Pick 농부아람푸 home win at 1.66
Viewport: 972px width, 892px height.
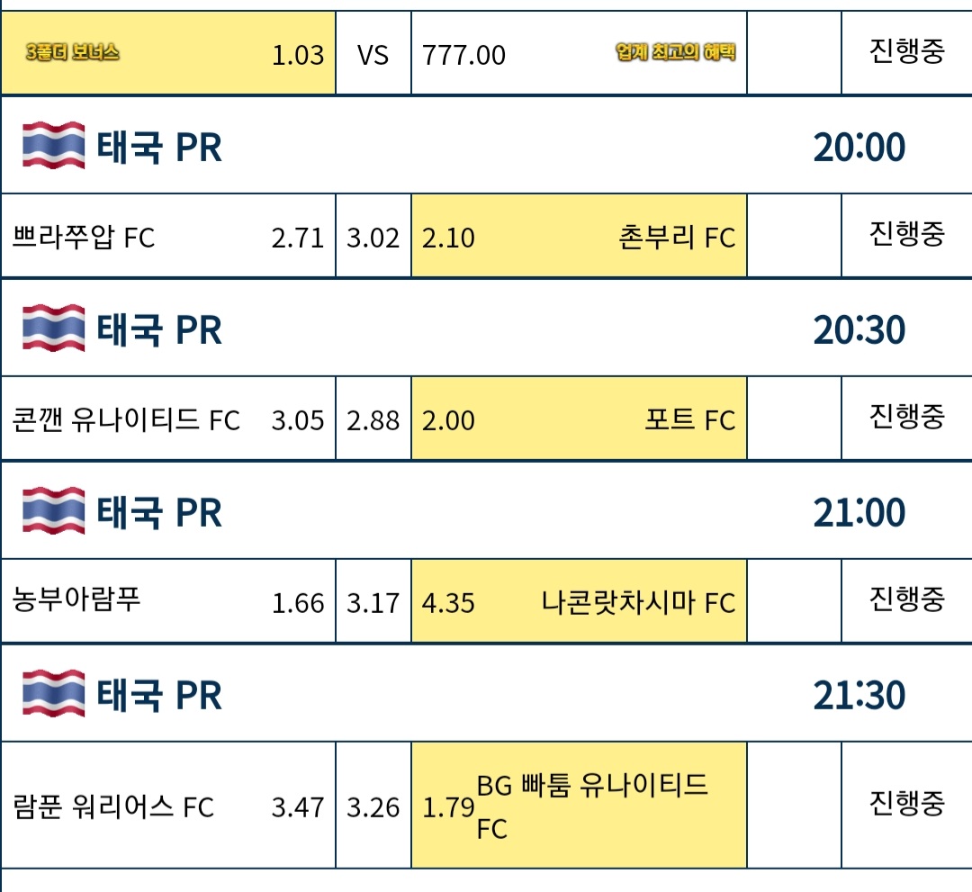(x=168, y=600)
